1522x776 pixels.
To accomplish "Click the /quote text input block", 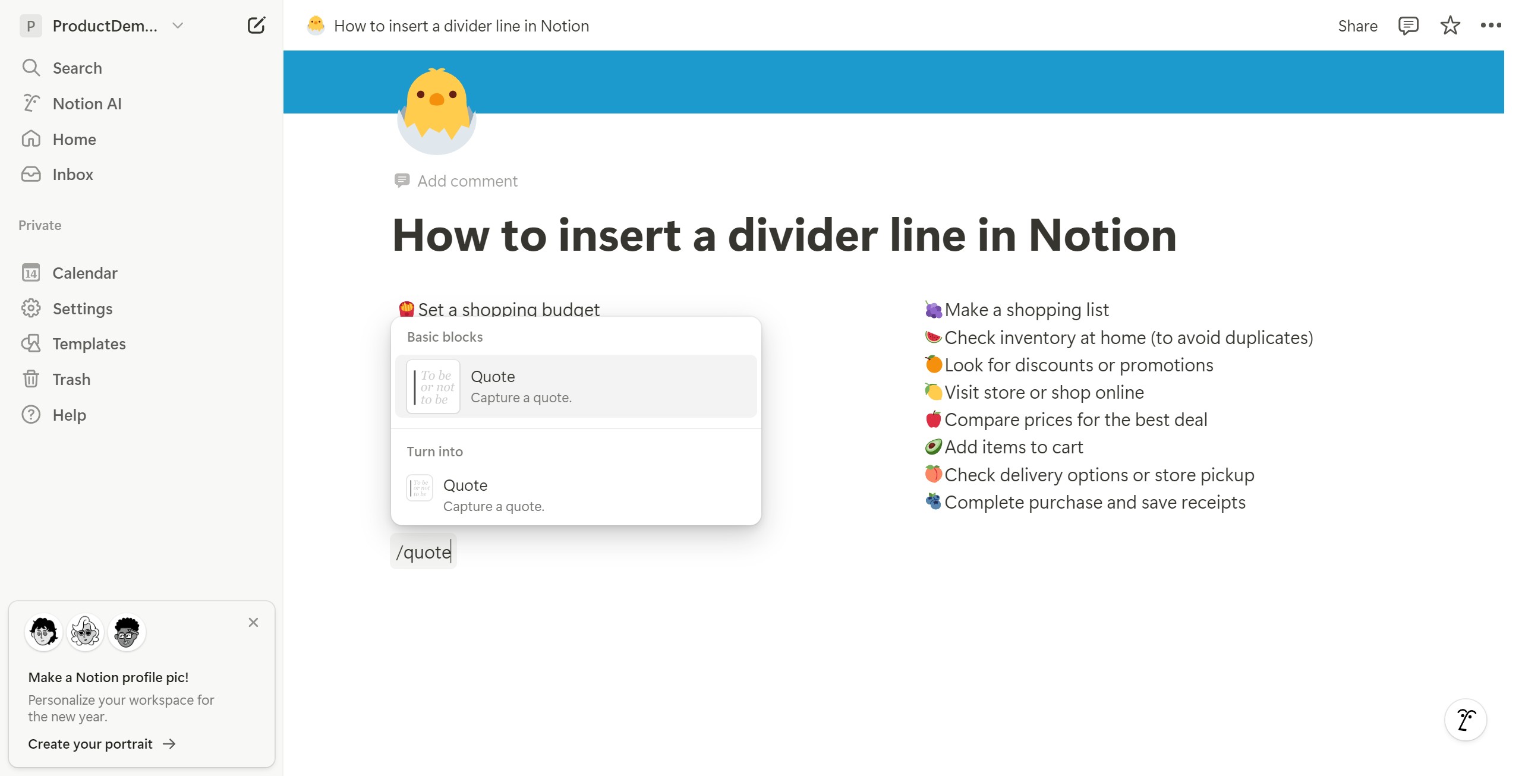I will (423, 552).
